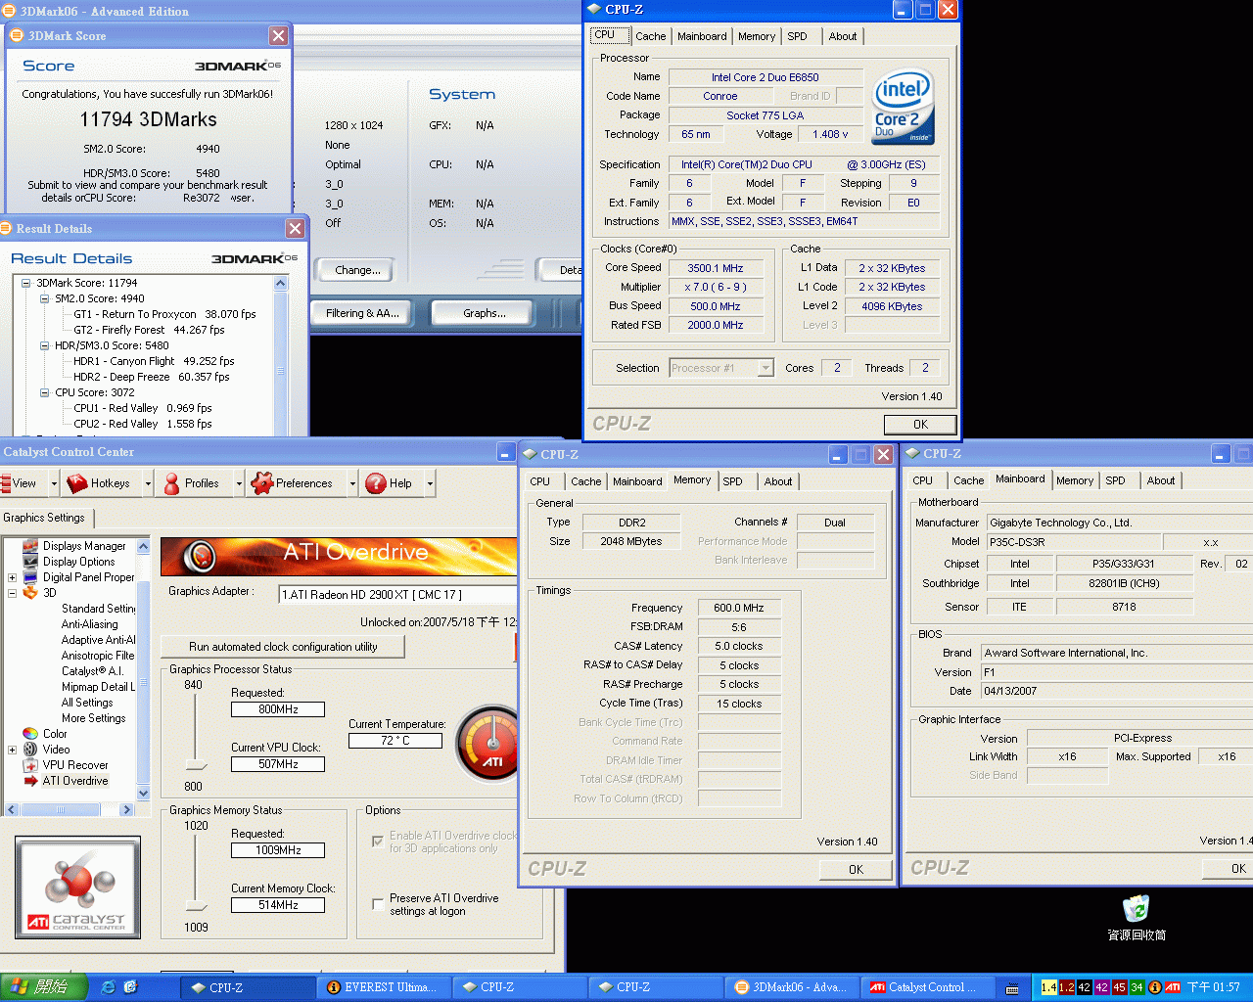Collapse the 3D node in settings tree
The height and width of the screenshot is (1002, 1253).
(x=12, y=593)
